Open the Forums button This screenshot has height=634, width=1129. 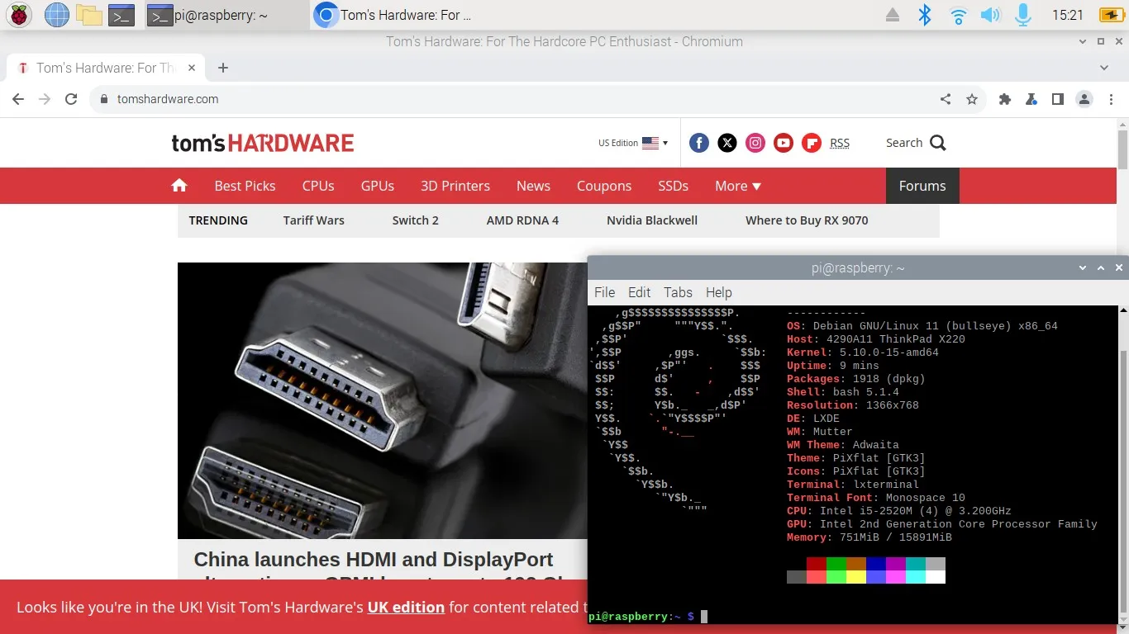tap(922, 186)
